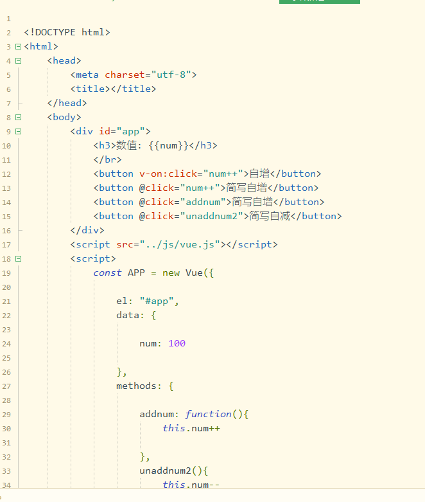This screenshot has height=502, width=425.
Task: Collapse the <body> fold marker on line 8
Action: tap(18, 118)
